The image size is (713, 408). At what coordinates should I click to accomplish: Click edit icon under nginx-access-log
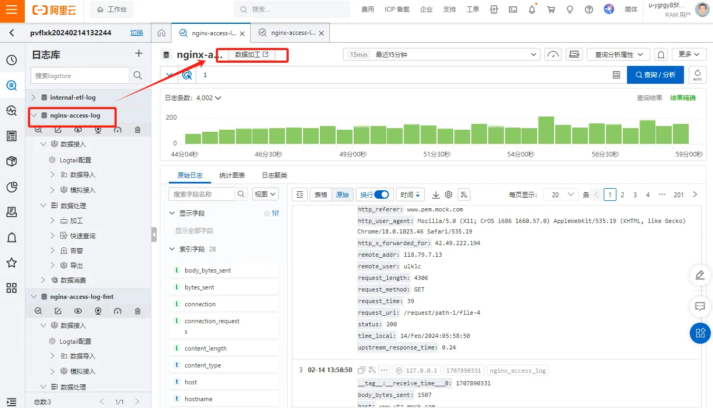click(x=58, y=130)
